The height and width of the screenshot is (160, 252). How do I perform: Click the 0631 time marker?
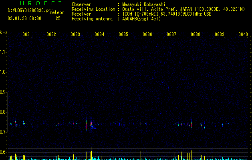(27, 34)
